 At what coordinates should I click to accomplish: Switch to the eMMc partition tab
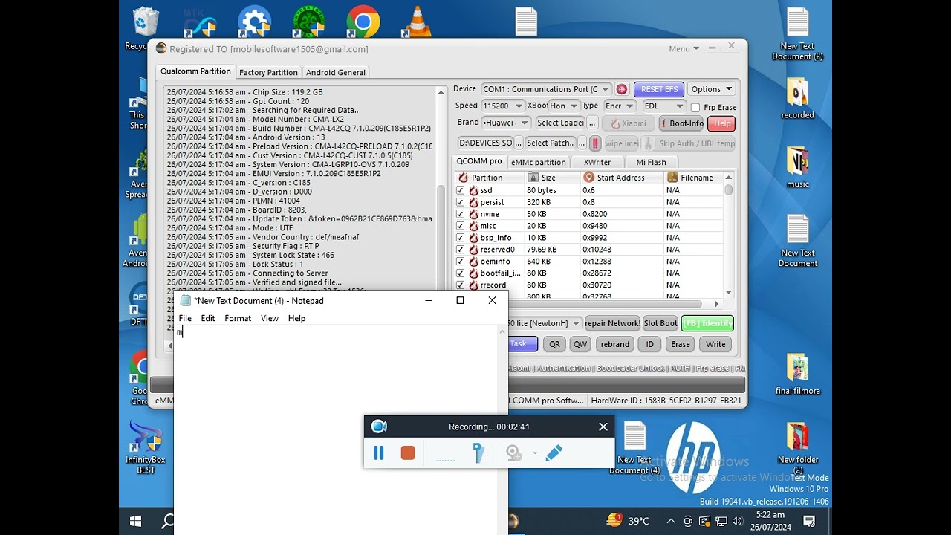(539, 162)
